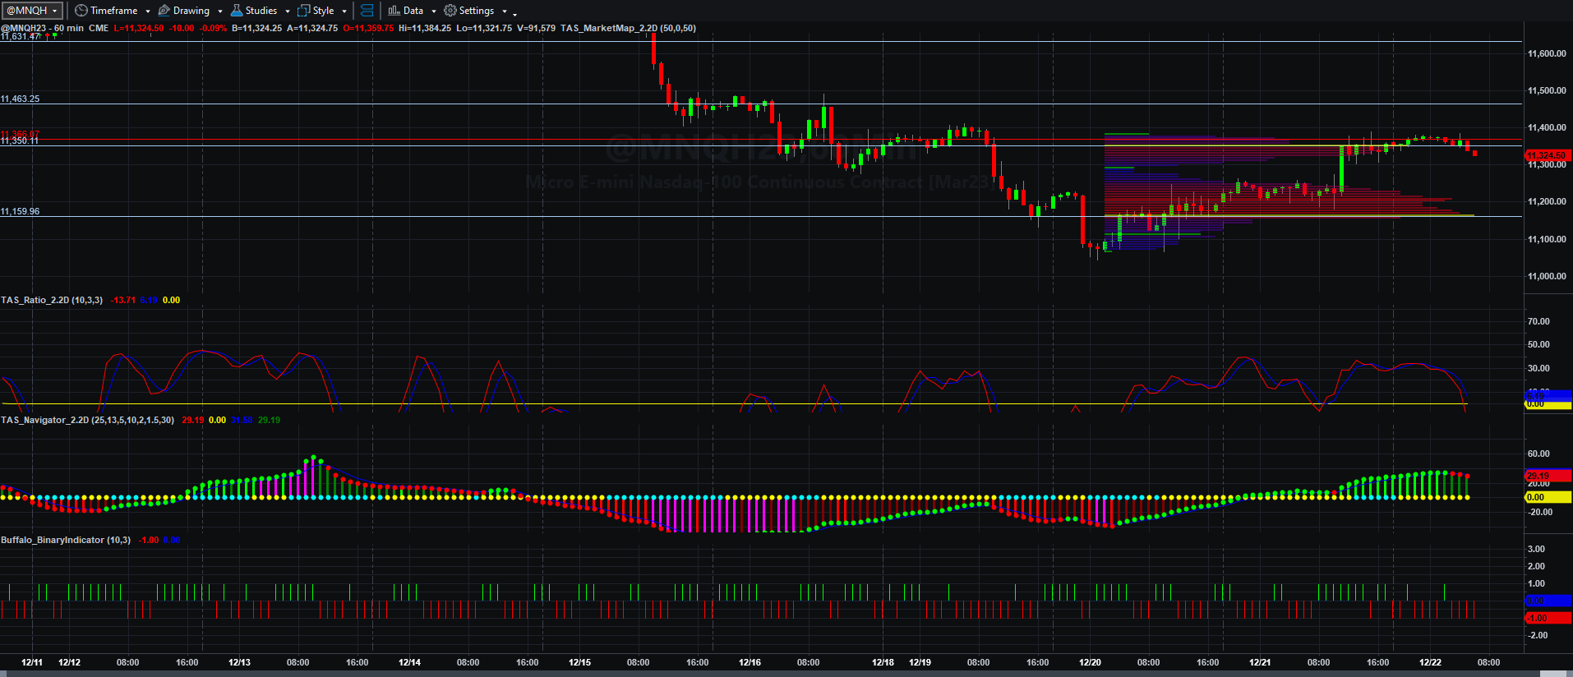
Task: Click the 12/20 date marker on time axis
Action: (1090, 662)
